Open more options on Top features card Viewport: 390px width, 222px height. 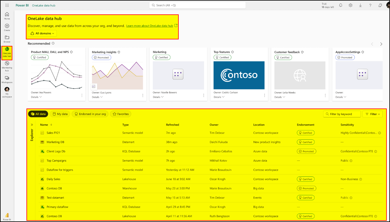point(265,96)
